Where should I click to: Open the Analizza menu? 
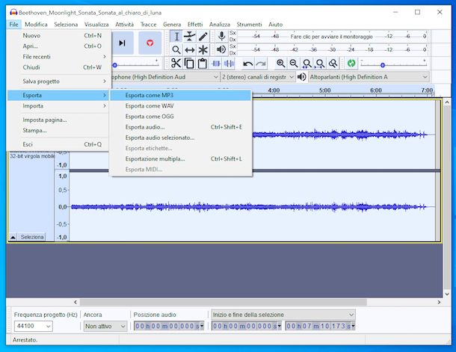220,25
